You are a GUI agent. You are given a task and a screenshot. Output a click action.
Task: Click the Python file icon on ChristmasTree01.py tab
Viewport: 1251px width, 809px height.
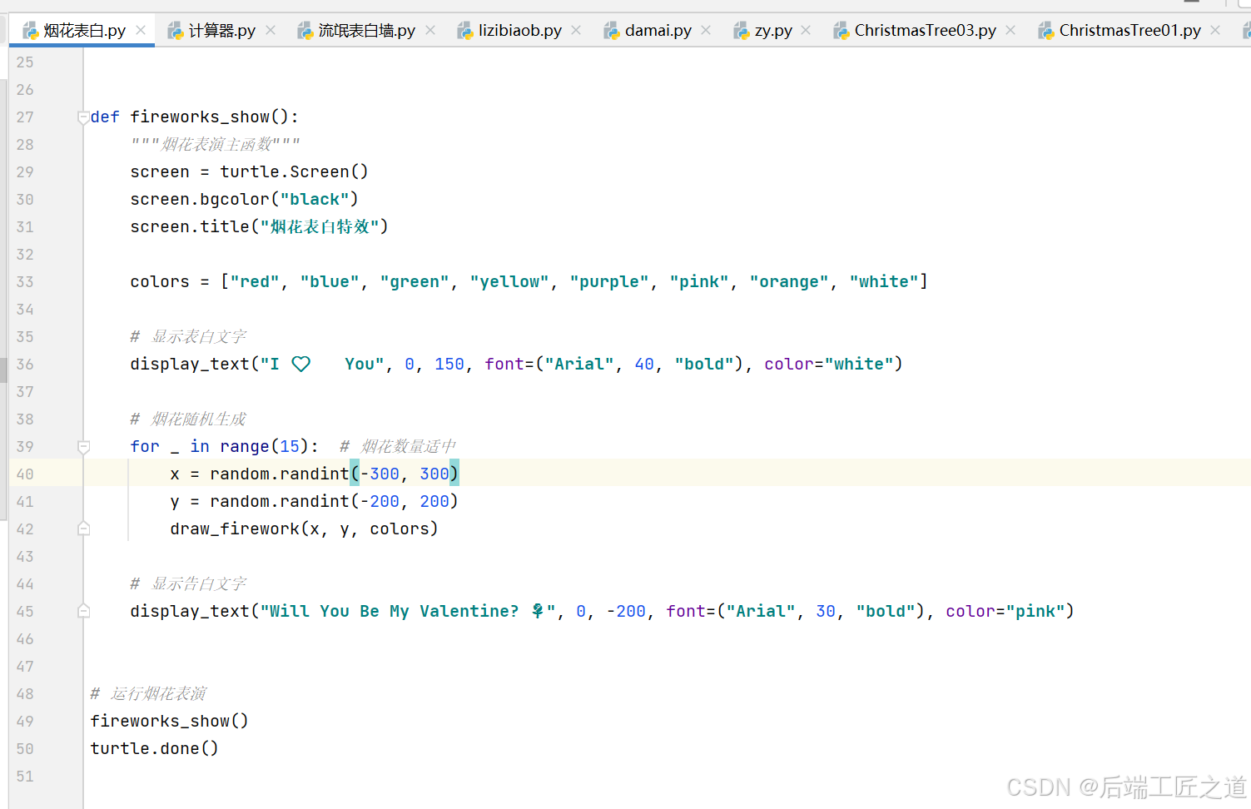click(1045, 31)
